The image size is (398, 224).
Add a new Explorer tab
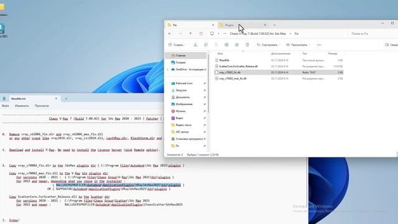tap(274, 25)
